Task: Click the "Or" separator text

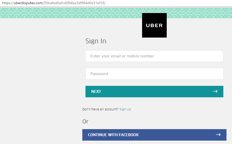Action: click(85, 122)
